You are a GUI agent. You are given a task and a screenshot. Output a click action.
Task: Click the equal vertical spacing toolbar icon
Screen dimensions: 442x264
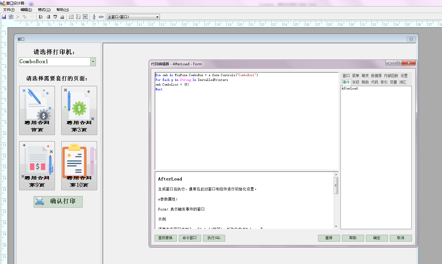(94, 17)
